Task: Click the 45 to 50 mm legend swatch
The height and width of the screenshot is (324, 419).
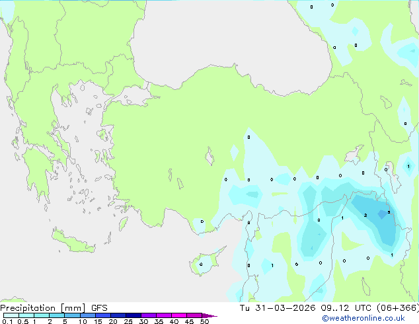Action: (x=194, y=315)
